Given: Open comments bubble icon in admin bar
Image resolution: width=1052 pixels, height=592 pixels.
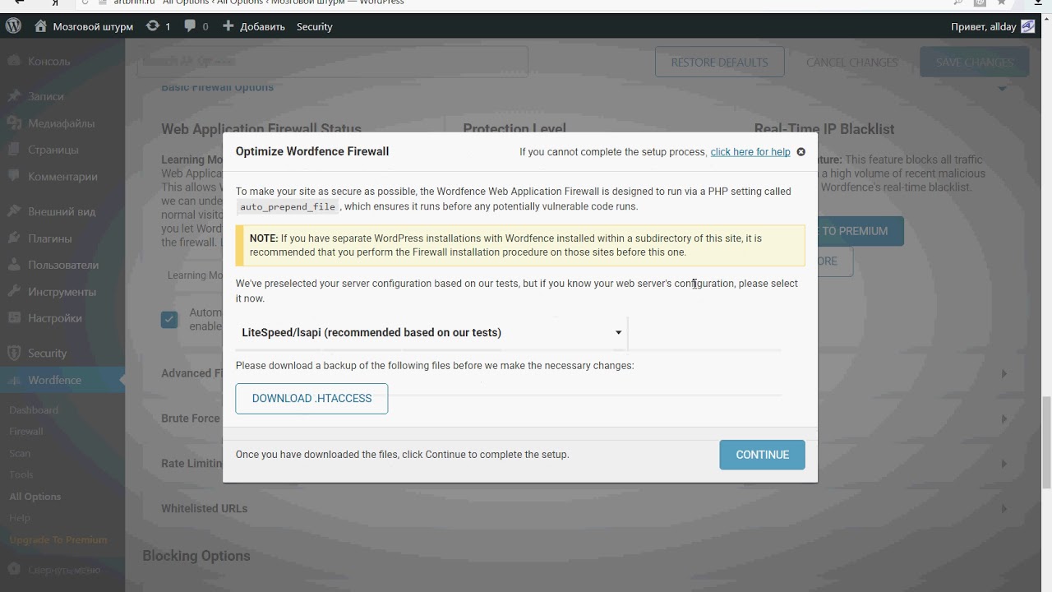Looking at the screenshot, I should (x=191, y=26).
